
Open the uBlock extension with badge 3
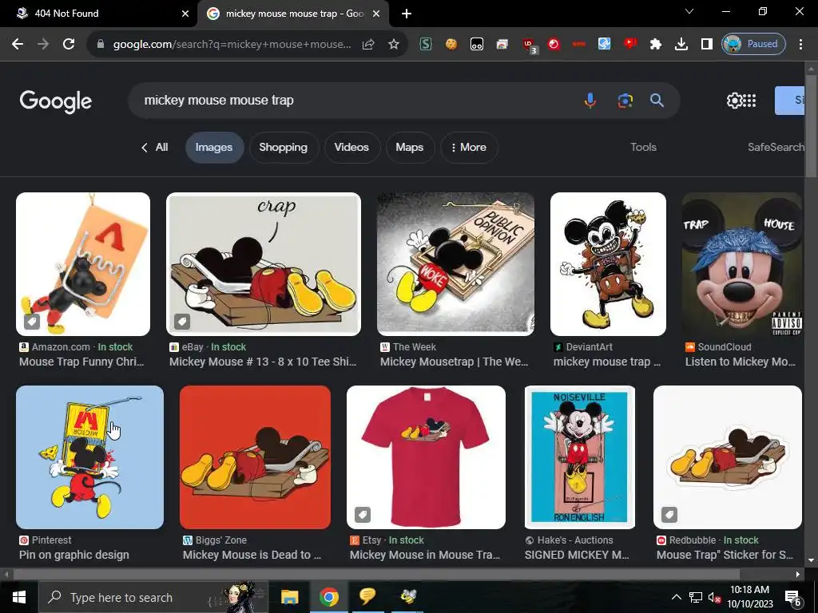529,45
